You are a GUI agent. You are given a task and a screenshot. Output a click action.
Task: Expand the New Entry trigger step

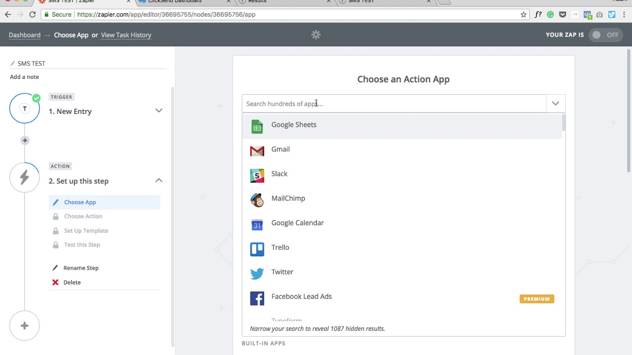[x=158, y=111]
